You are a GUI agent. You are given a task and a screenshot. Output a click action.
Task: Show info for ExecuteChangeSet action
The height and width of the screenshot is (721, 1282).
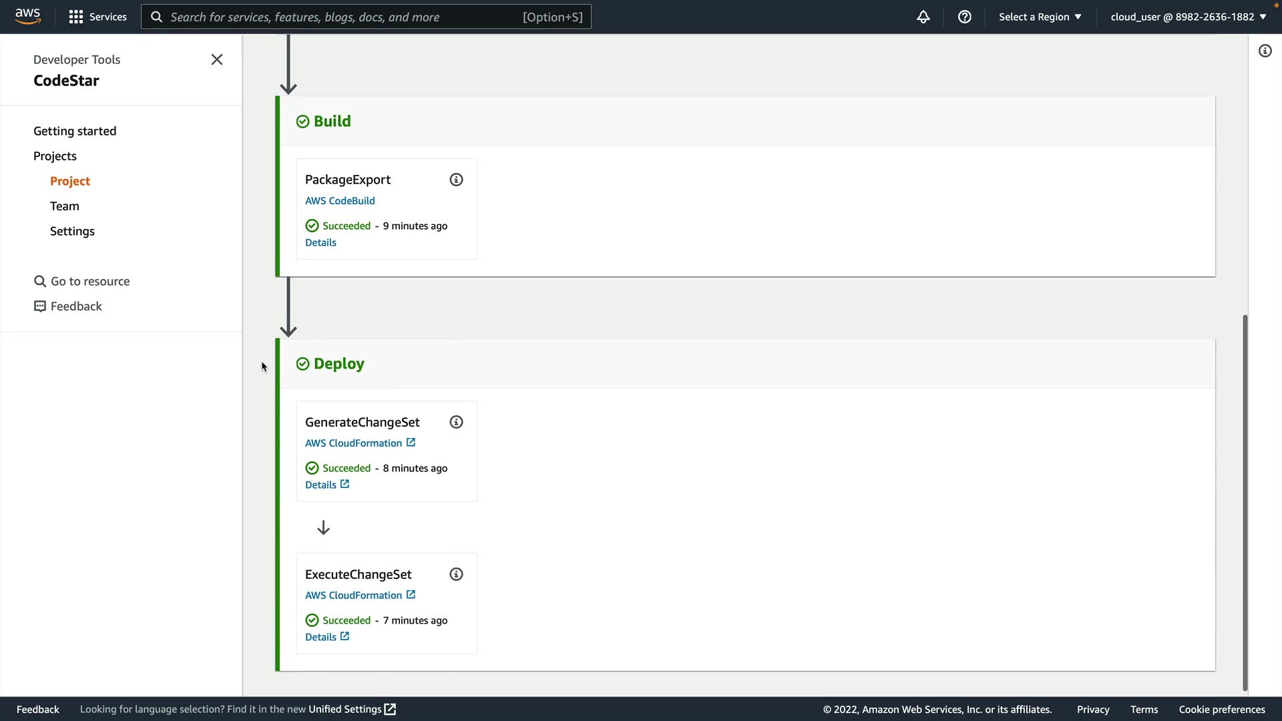tap(456, 574)
